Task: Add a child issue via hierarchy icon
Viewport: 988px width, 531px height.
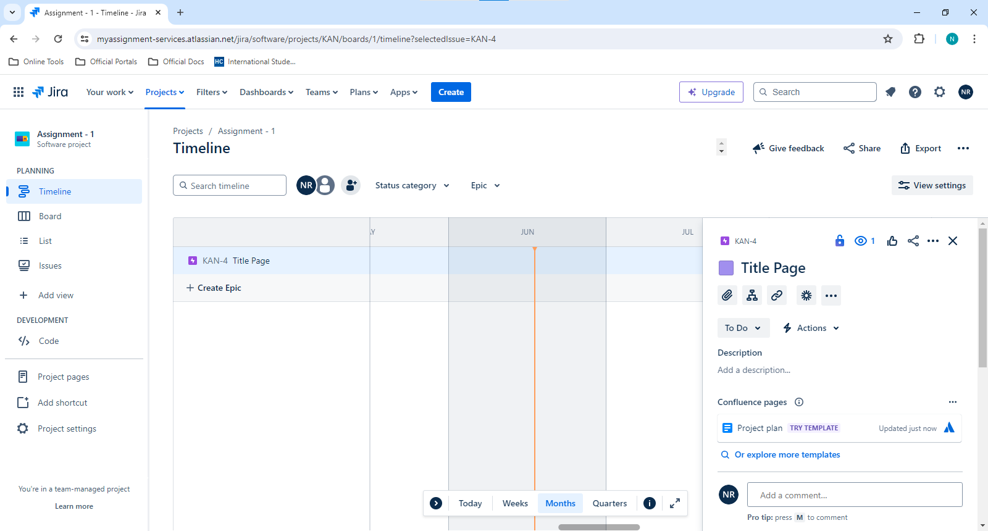Action: pos(752,295)
